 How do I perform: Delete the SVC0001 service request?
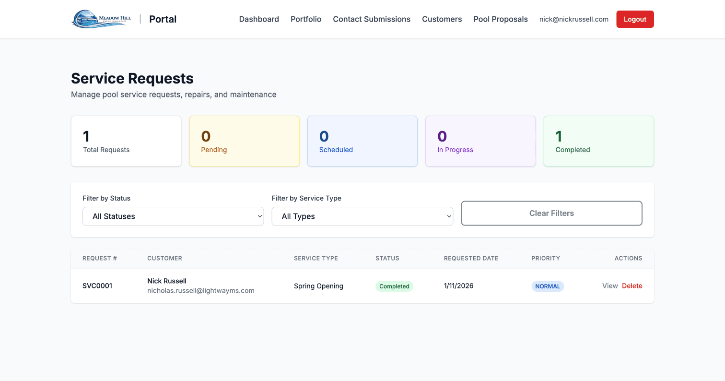(x=632, y=286)
